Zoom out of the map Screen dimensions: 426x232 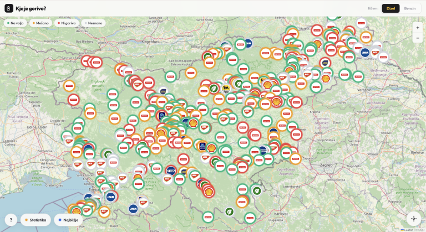[418, 38]
